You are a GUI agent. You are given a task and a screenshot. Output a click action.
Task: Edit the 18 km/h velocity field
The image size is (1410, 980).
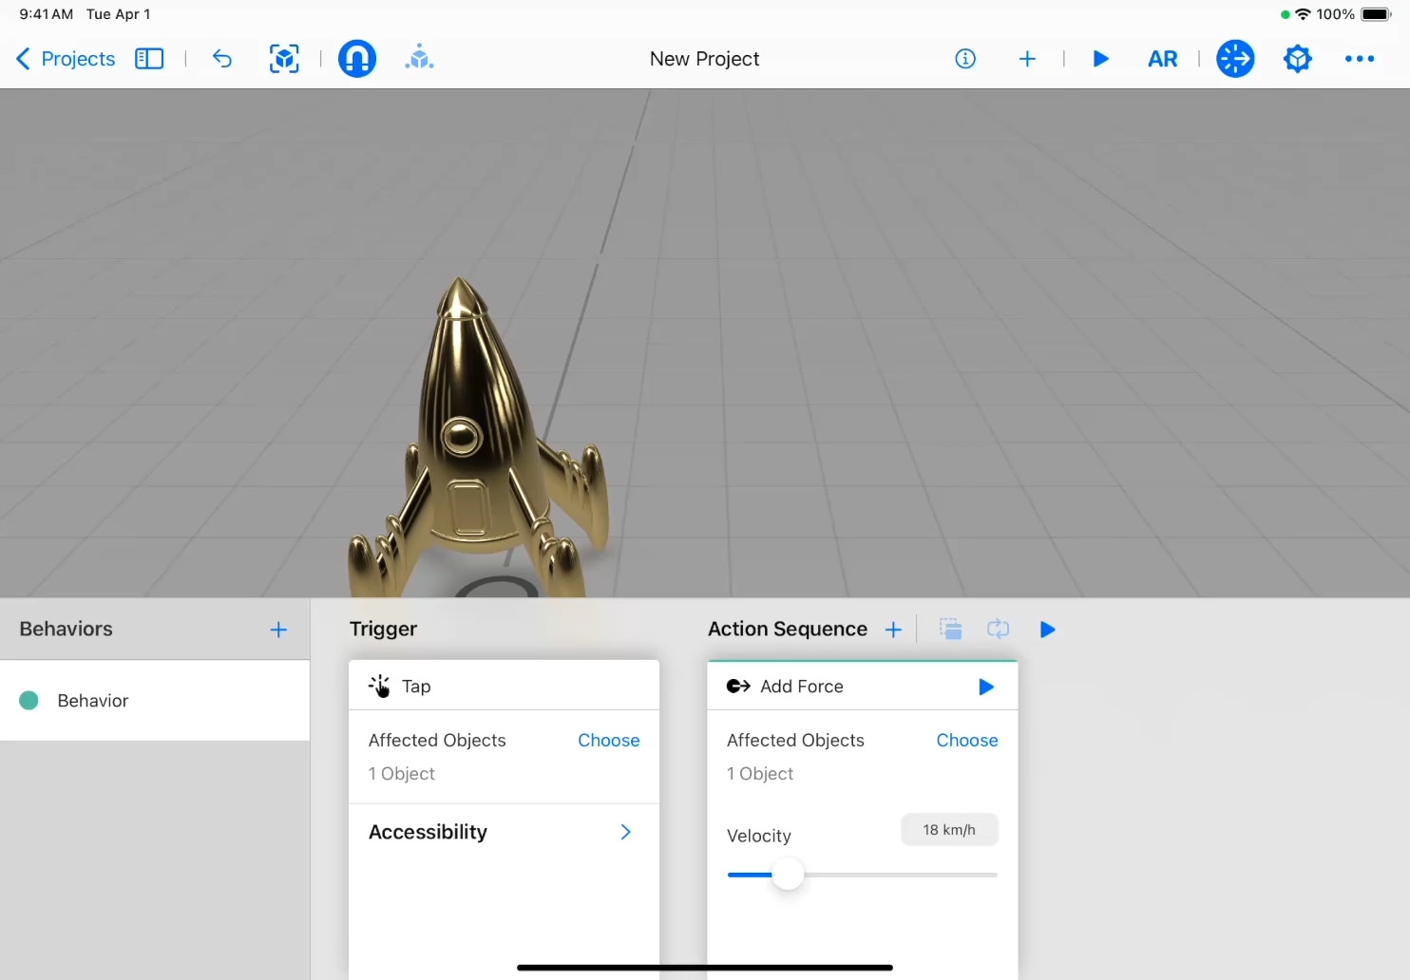click(948, 830)
